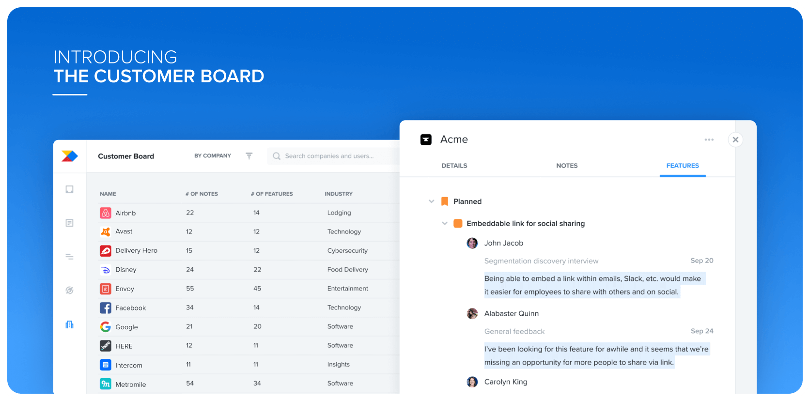Sort by # of Notes column header
Screen dimensions: 809x400
[202, 194]
